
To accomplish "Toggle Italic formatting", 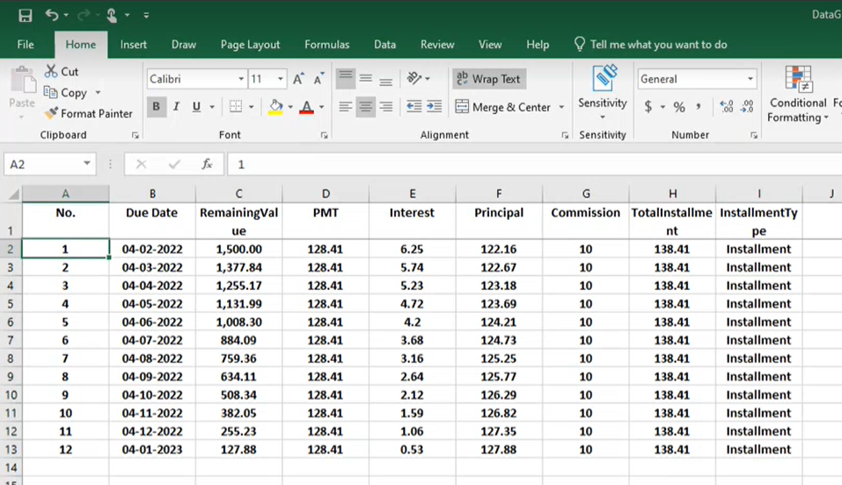I will (176, 107).
